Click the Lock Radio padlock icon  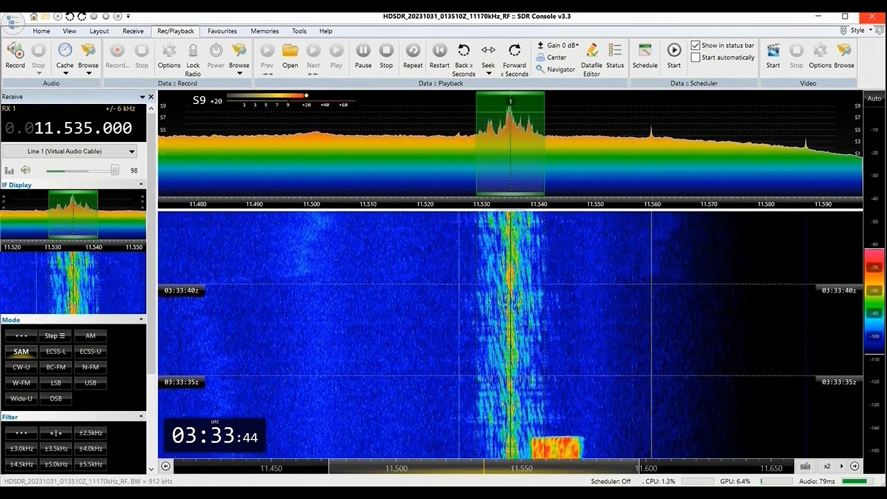[193, 51]
